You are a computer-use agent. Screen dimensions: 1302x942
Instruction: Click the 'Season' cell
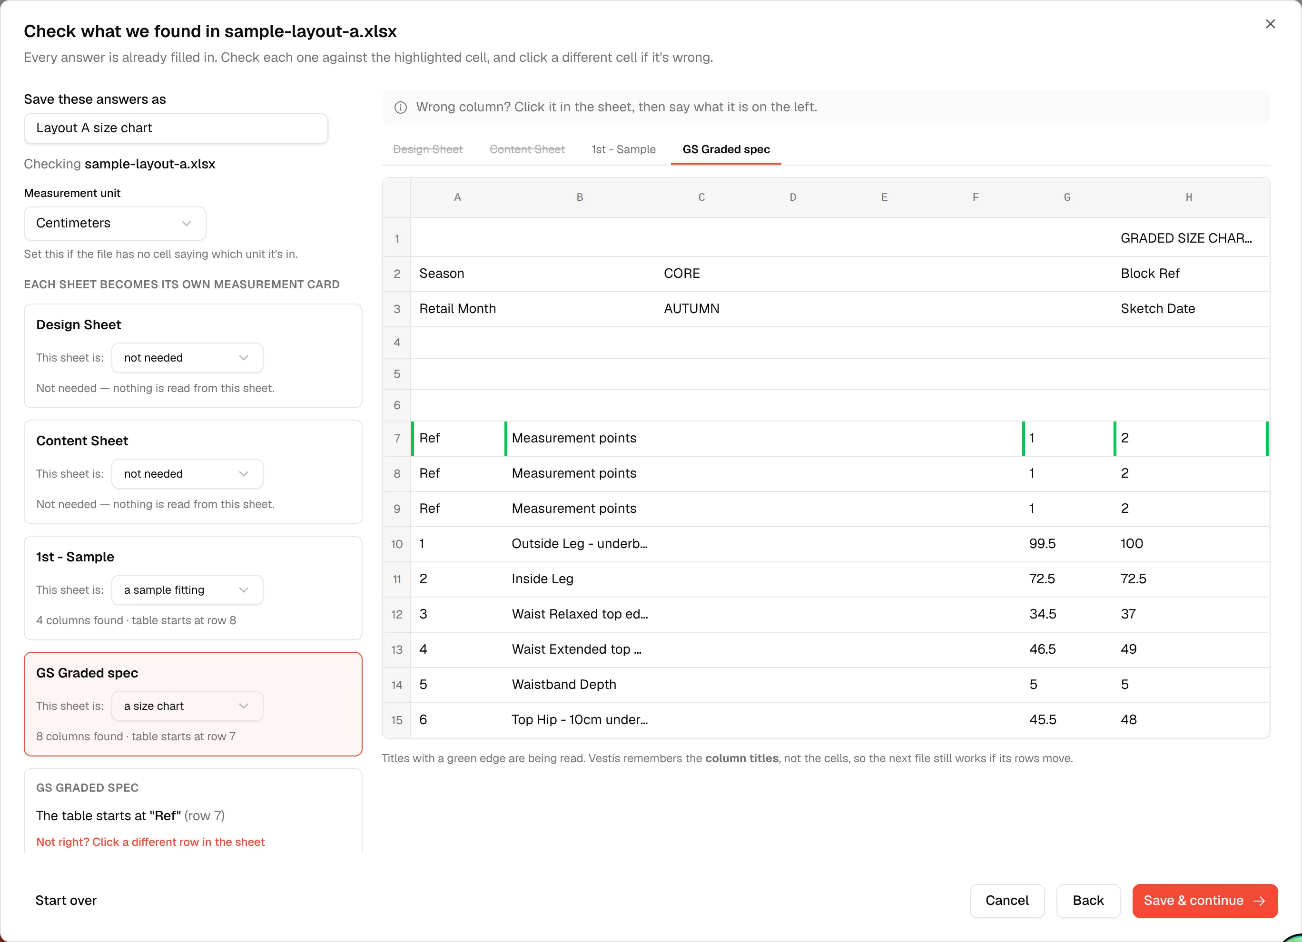click(x=458, y=273)
